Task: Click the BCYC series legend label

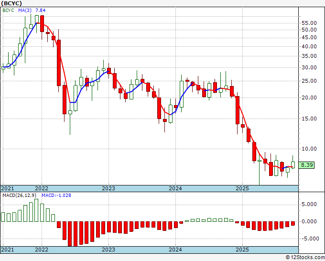Action: [x=8, y=11]
